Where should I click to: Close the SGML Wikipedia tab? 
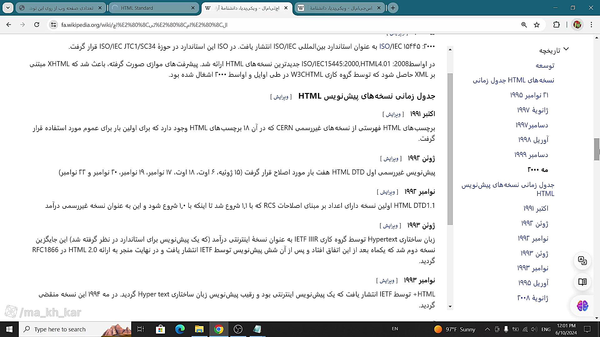pyautogui.click(x=379, y=8)
